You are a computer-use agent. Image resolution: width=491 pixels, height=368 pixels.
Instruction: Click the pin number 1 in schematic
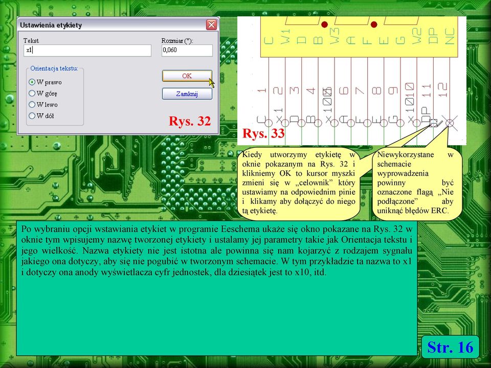[x=262, y=90]
